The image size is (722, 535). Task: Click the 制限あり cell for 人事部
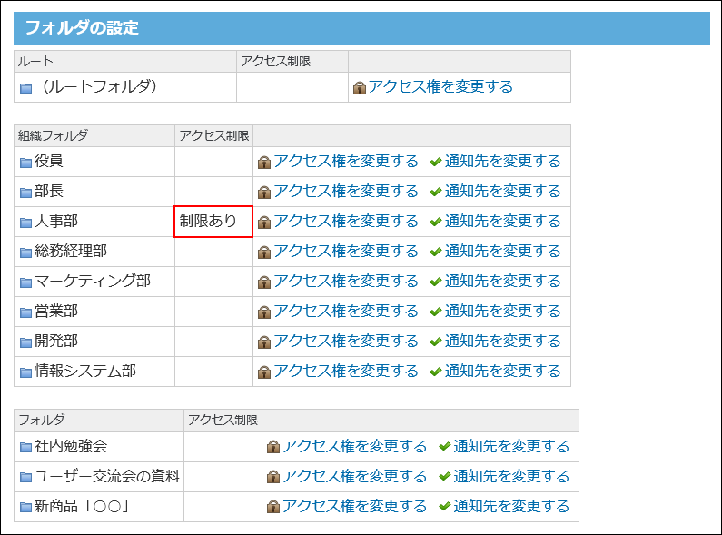coord(213,222)
